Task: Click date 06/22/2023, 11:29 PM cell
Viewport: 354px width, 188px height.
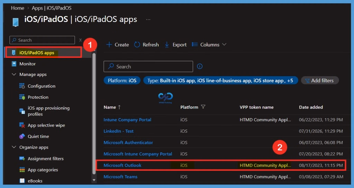Action: 321,119
